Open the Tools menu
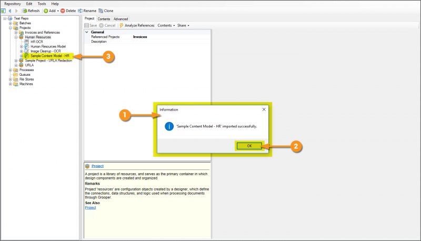This screenshot has width=421, height=241. coord(42,4)
